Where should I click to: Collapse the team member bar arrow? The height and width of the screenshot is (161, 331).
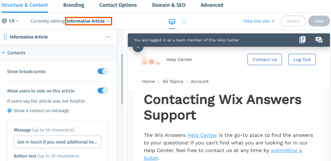138,48
